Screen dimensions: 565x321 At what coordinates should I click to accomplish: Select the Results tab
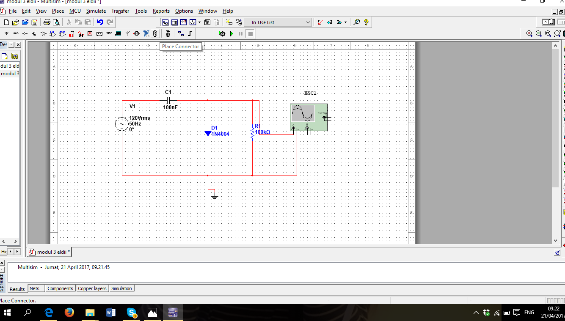(x=17, y=289)
